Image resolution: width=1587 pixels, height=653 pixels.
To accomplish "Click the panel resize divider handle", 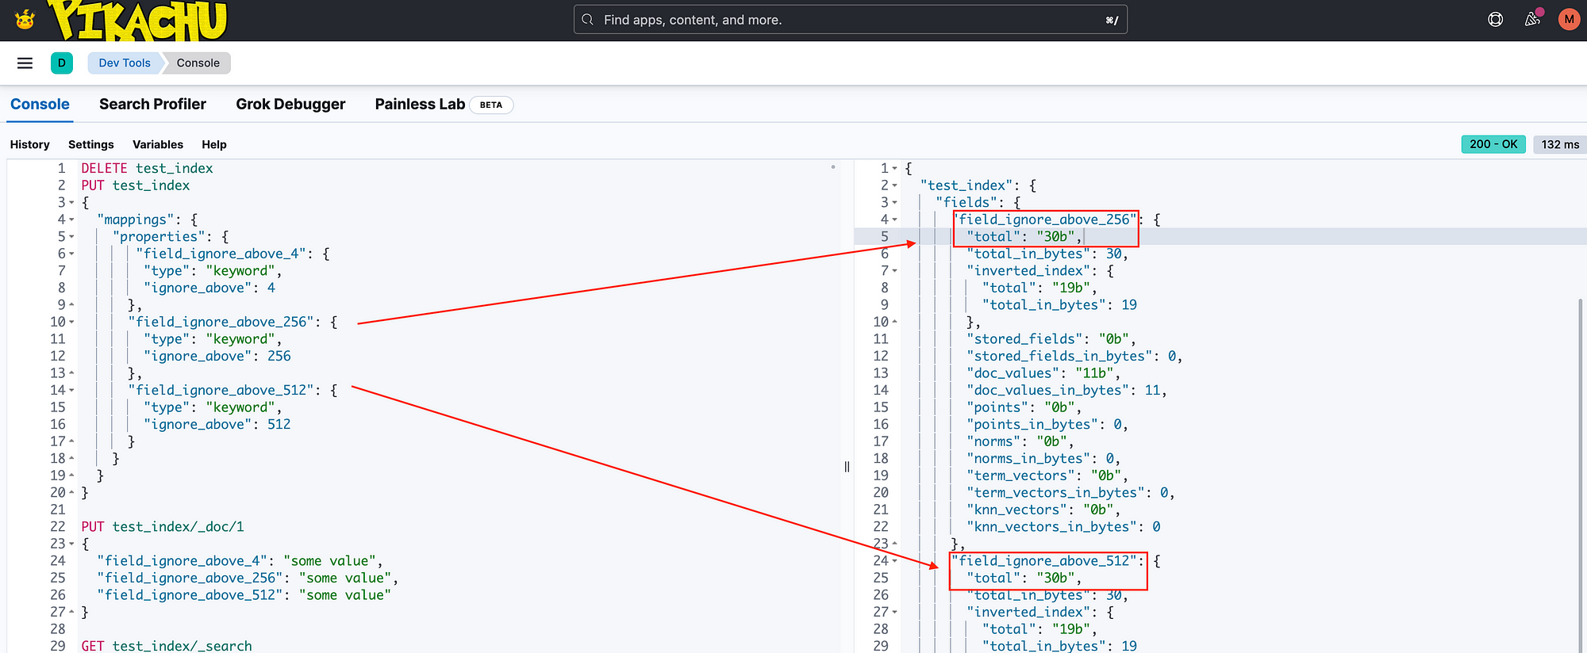I will coord(847,467).
